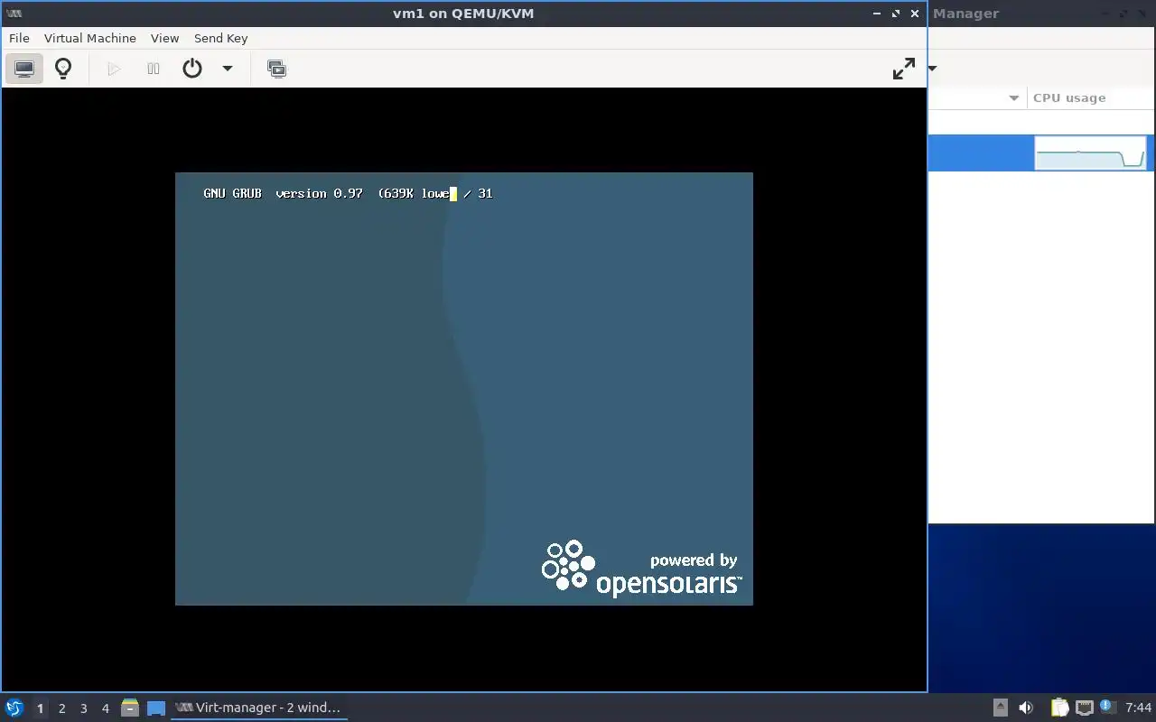Click the show desktop icon in taskbar
This screenshot has width=1156, height=722.
[156, 708]
